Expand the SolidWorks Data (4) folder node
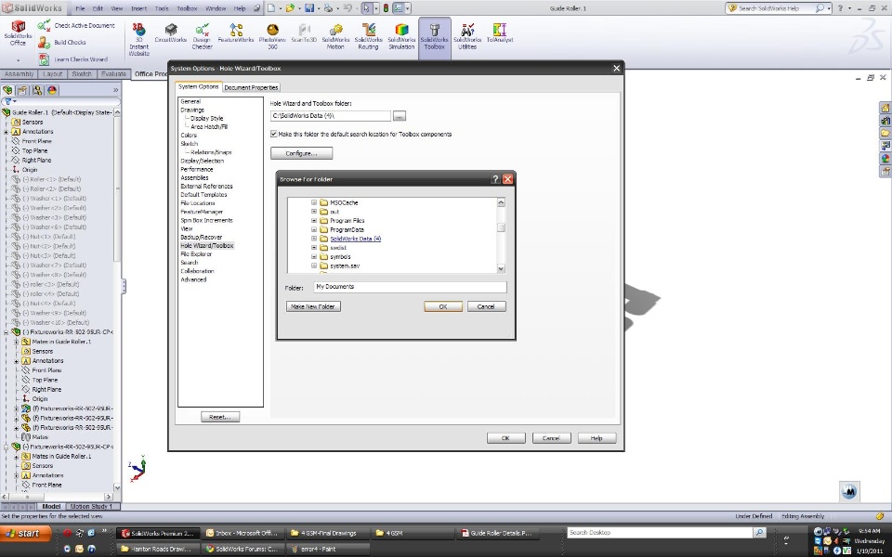Viewport: 892px width, 557px height. (x=313, y=239)
